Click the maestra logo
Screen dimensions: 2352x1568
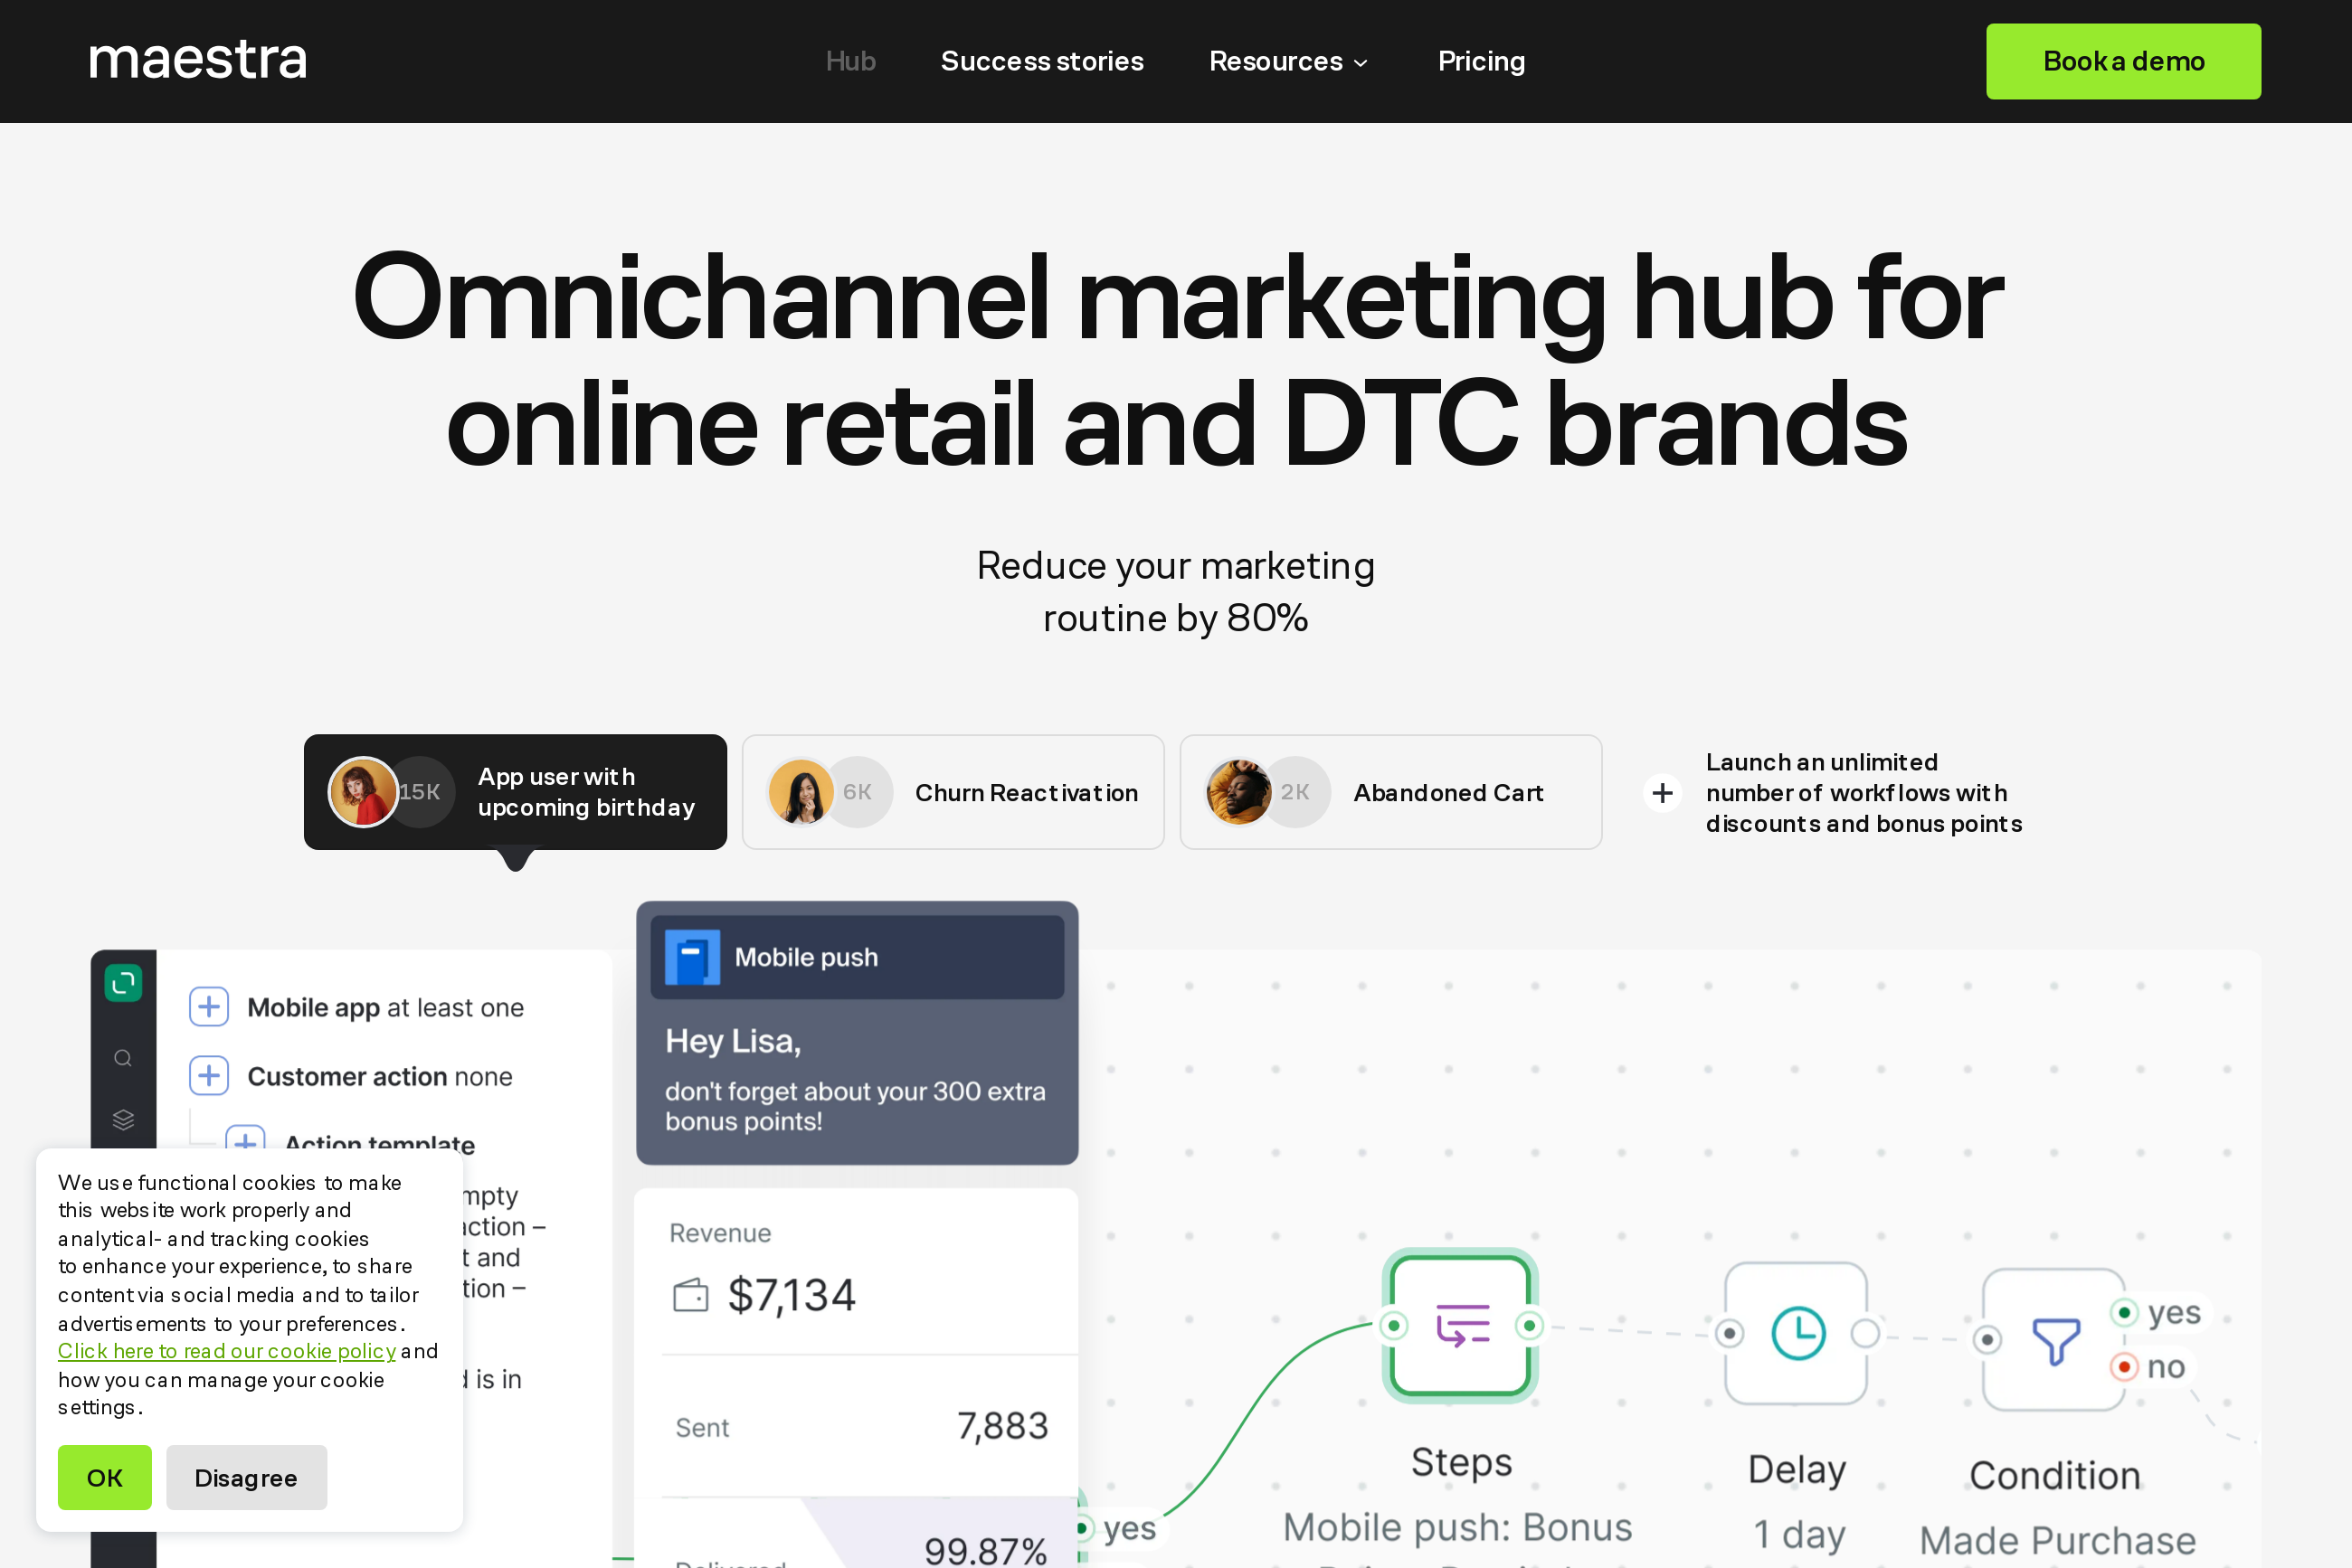(197, 60)
